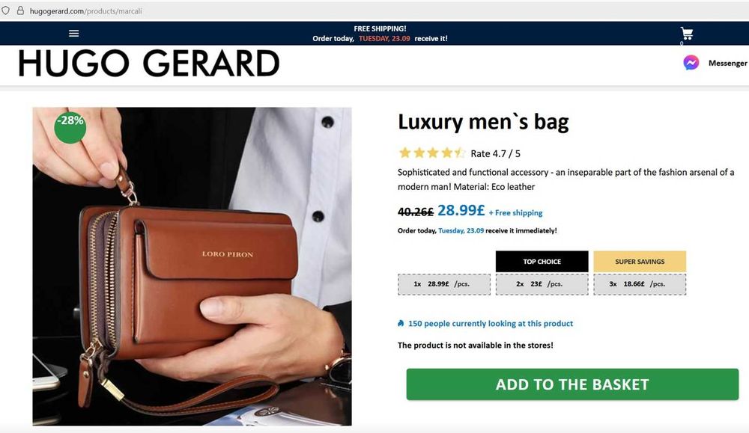Click the SUPER SAVINGS label
Viewport: 749px width, 433px height.
(x=640, y=261)
